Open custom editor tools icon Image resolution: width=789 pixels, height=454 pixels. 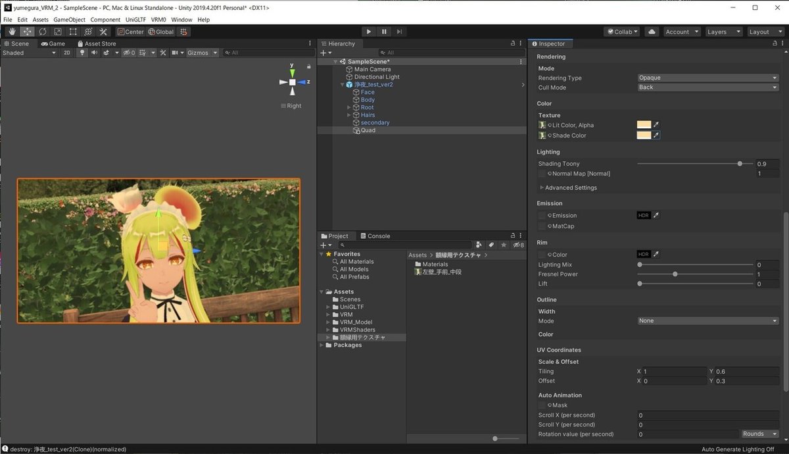click(103, 32)
